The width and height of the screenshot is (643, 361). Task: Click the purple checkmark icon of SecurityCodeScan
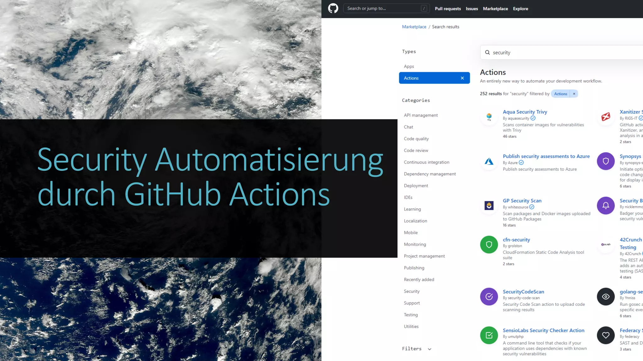pyautogui.click(x=489, y=296)
